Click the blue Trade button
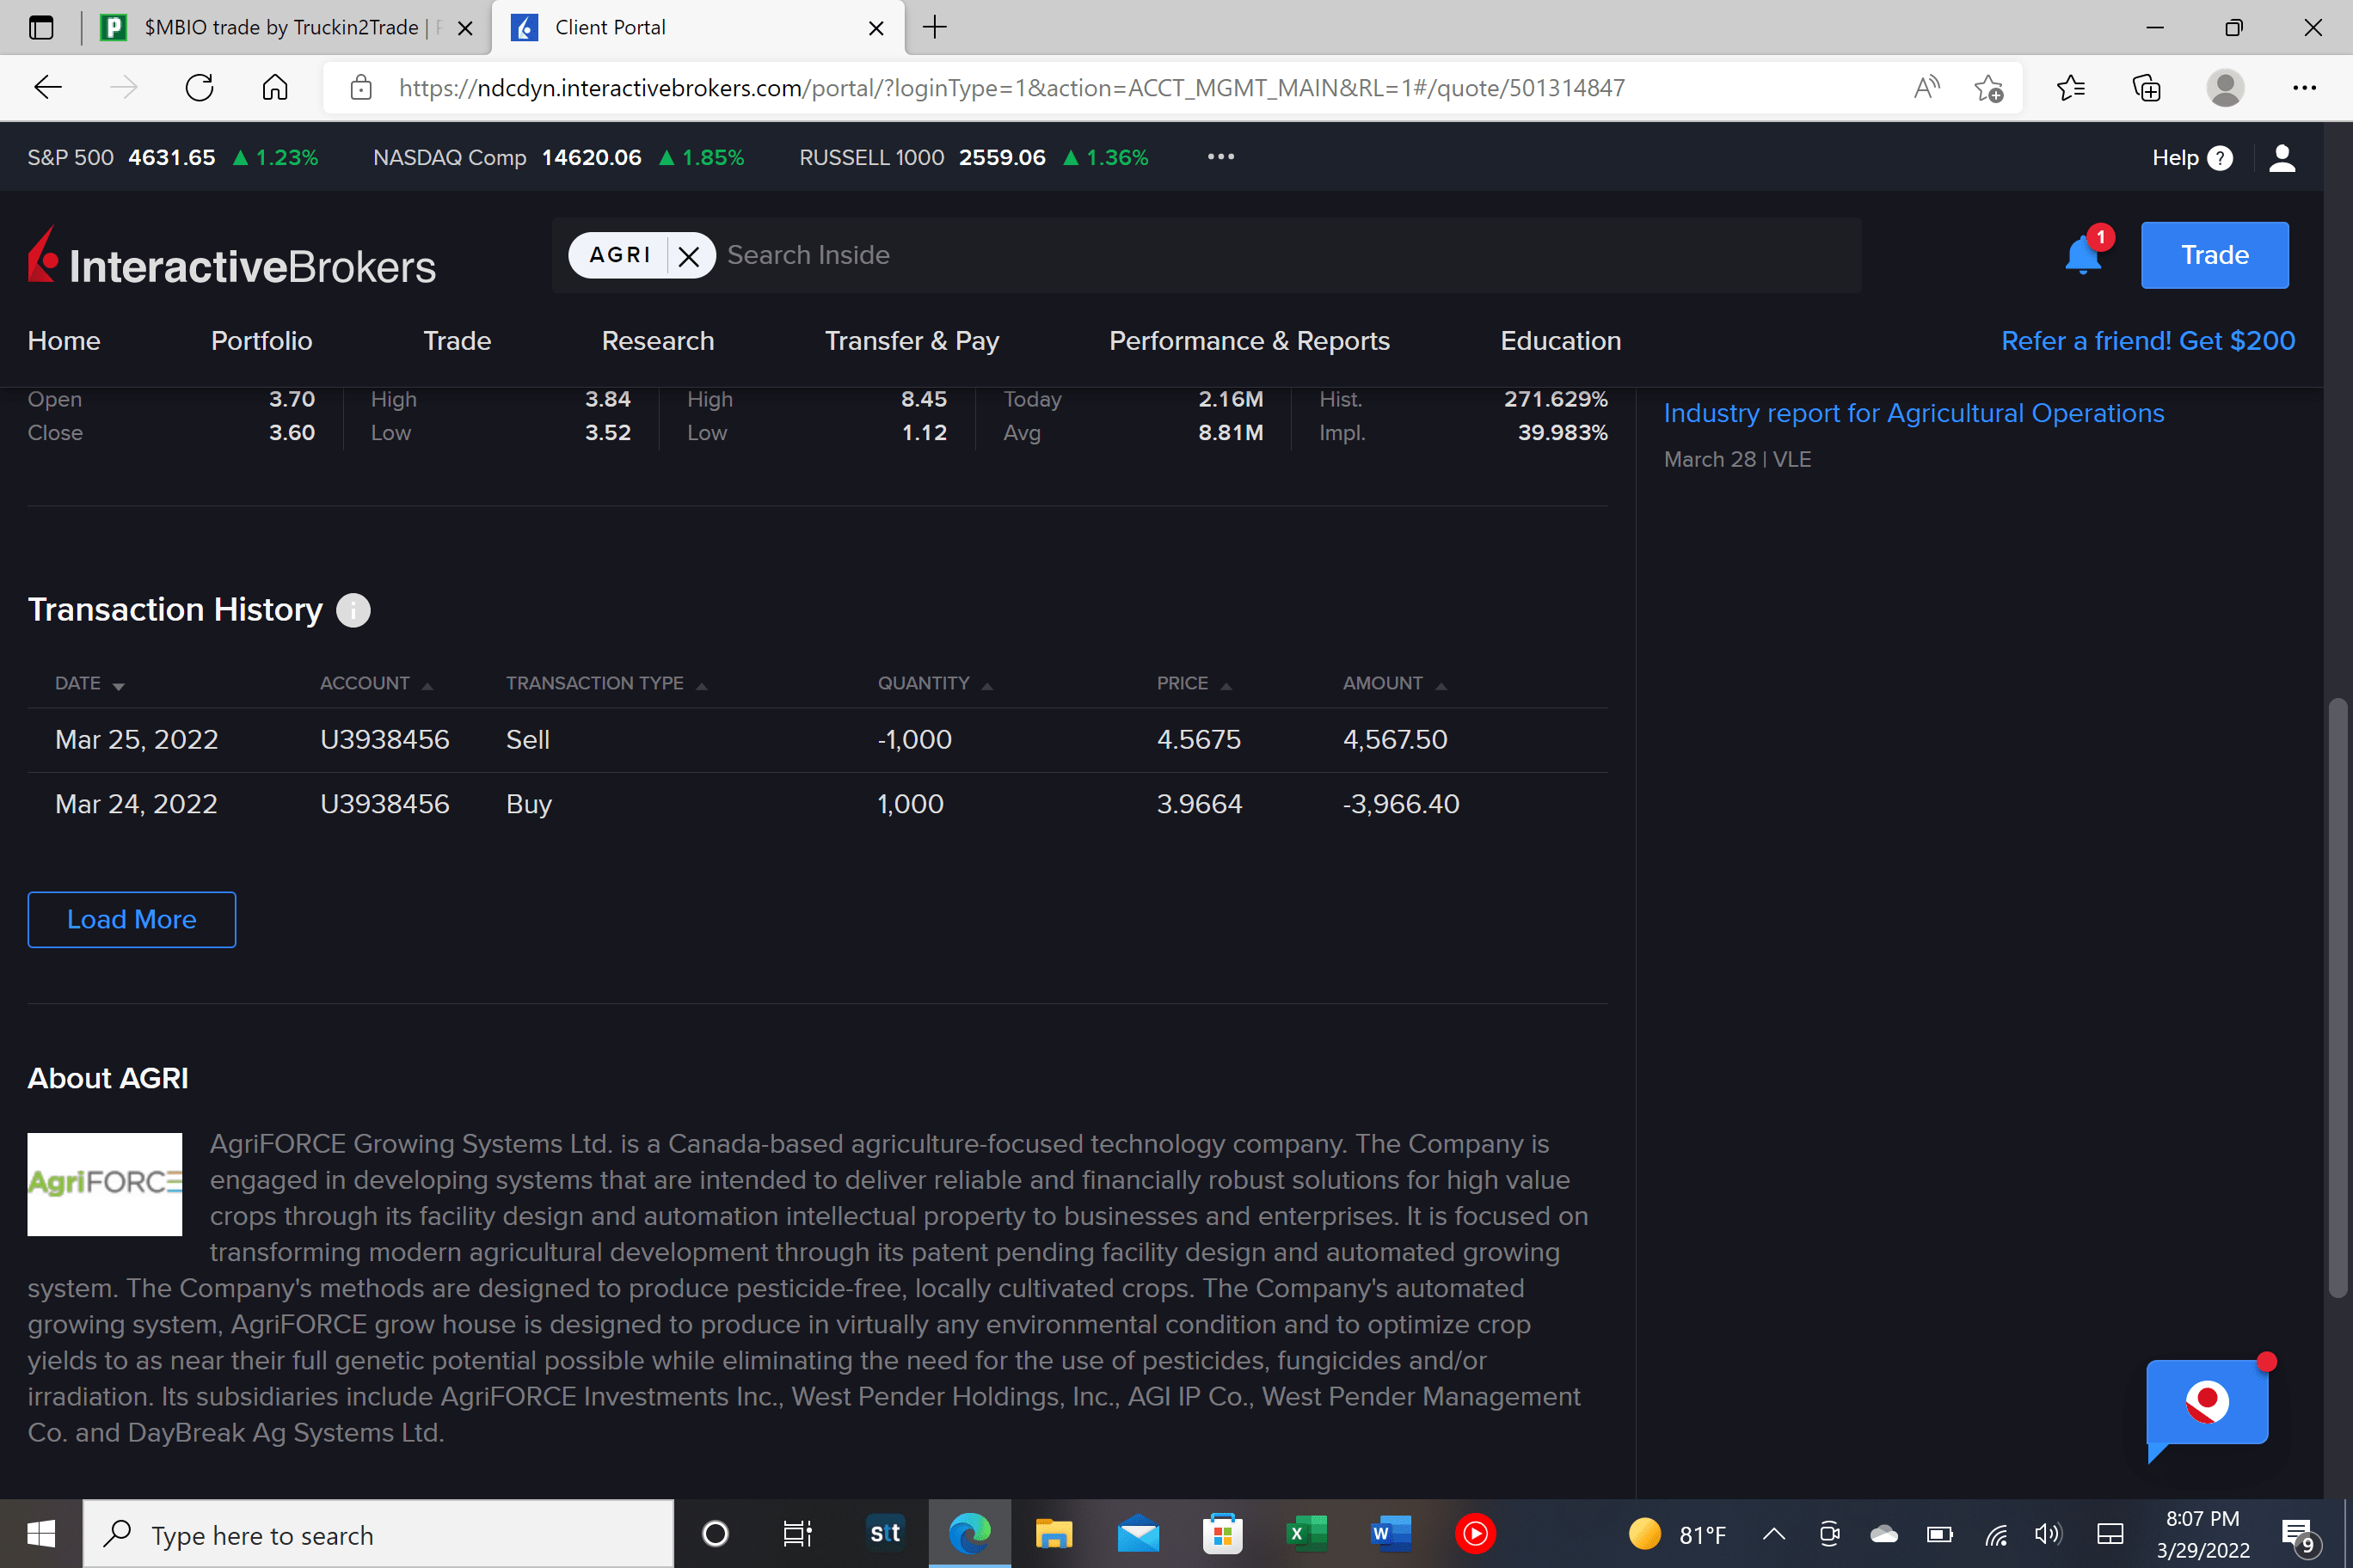The image size is (2353, 1568). pyautogui.click(x=2213, y=255)
